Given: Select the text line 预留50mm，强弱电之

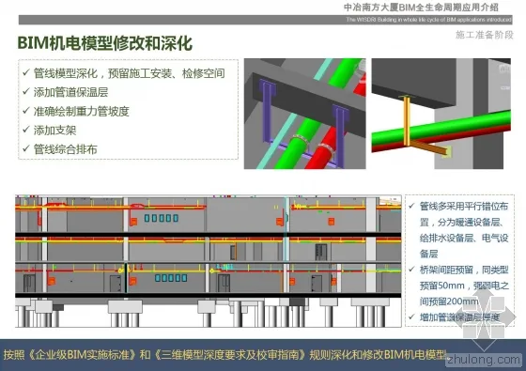Looking at the screenshot, I should pyautogui.click(x=464, y=286).
